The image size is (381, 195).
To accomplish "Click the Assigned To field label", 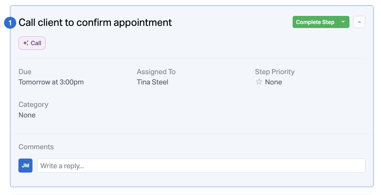I will coord(156,72).
